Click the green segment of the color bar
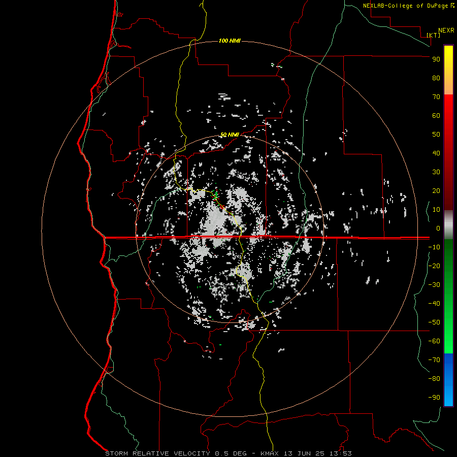Viewport: 457px width, 457px height. point(448,297)
